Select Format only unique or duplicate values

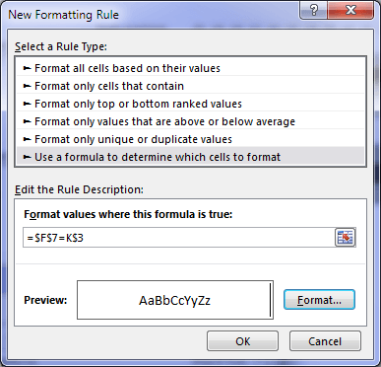point(190,139)
